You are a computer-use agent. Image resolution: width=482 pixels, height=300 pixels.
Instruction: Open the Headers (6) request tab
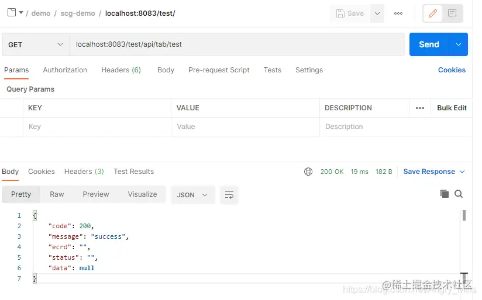121,70
